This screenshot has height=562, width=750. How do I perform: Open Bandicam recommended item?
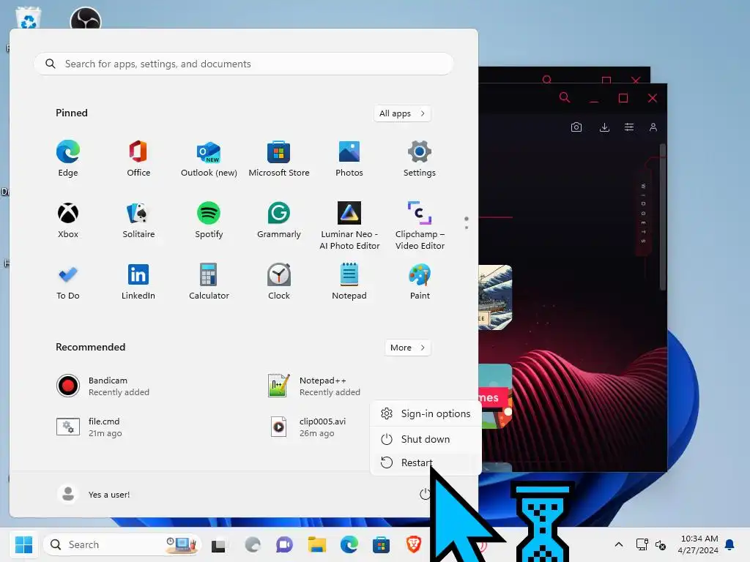point(103,386)
